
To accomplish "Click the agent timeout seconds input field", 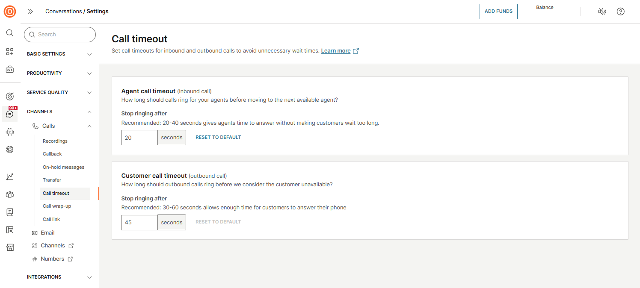I will [139, 138].
